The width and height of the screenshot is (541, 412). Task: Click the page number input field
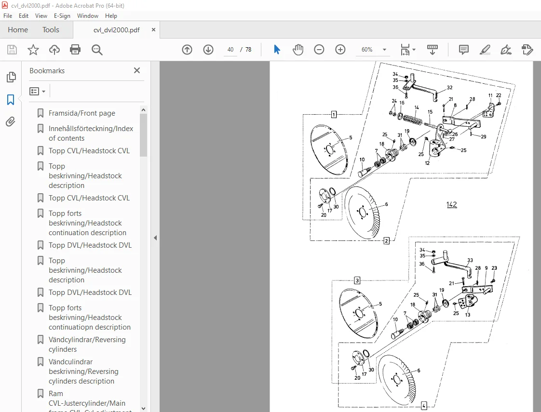point(230,50)
